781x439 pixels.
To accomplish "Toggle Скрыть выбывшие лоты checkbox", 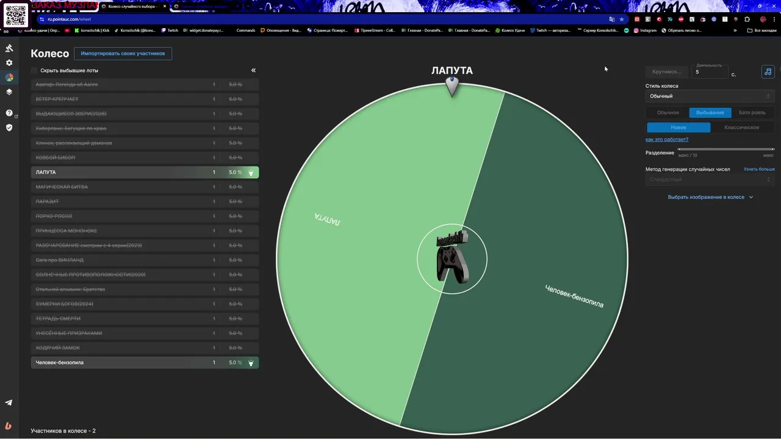I will [x=34, y=70].
